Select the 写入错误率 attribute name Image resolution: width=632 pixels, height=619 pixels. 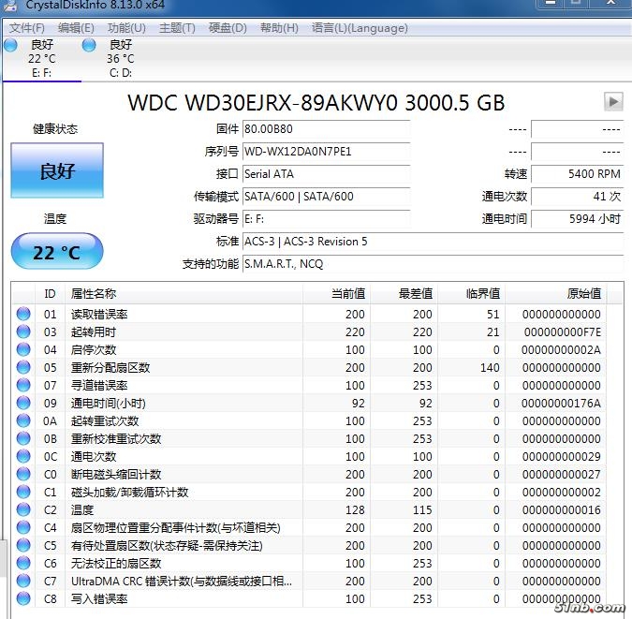tap(99, 598)
